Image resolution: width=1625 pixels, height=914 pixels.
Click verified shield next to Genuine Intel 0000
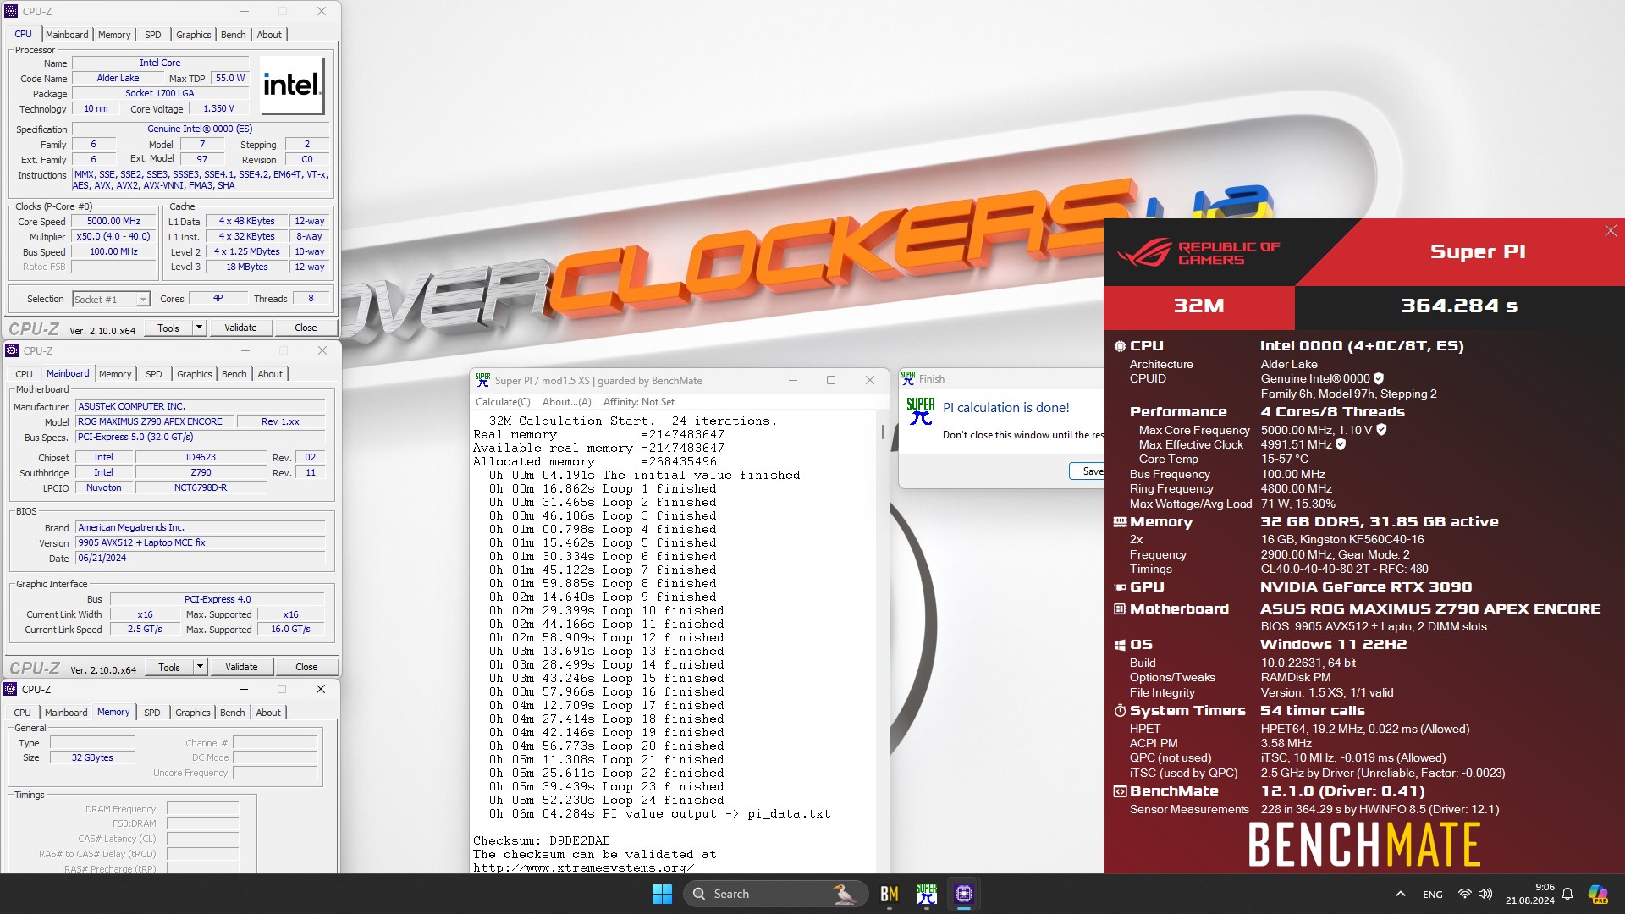(1379, 378)
